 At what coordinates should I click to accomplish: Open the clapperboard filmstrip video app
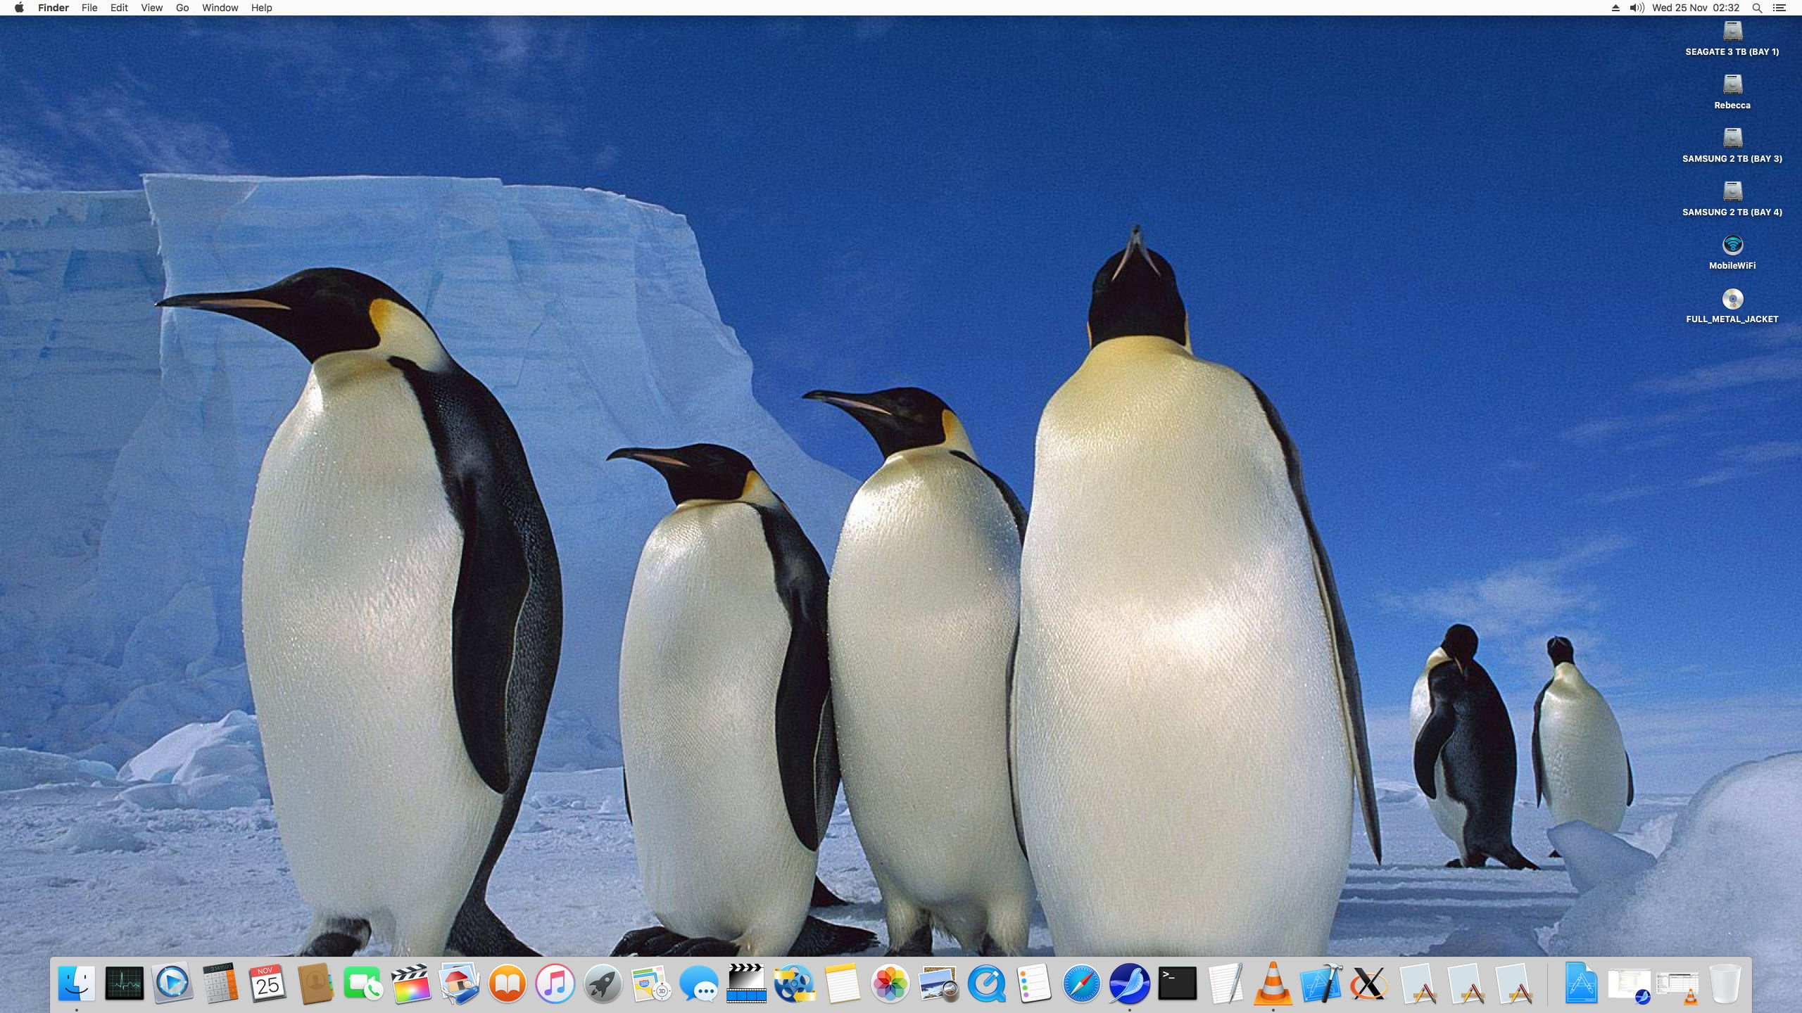point(747,983)
